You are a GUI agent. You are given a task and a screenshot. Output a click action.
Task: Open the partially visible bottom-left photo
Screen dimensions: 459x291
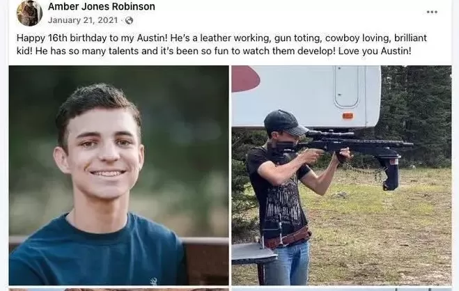click(118, 290)
